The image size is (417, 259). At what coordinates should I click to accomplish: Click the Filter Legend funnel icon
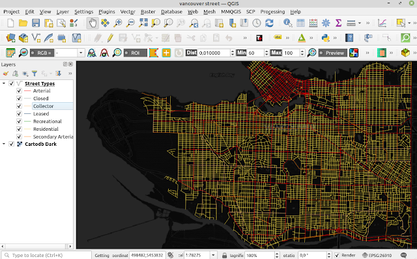[x=35, y=74]
